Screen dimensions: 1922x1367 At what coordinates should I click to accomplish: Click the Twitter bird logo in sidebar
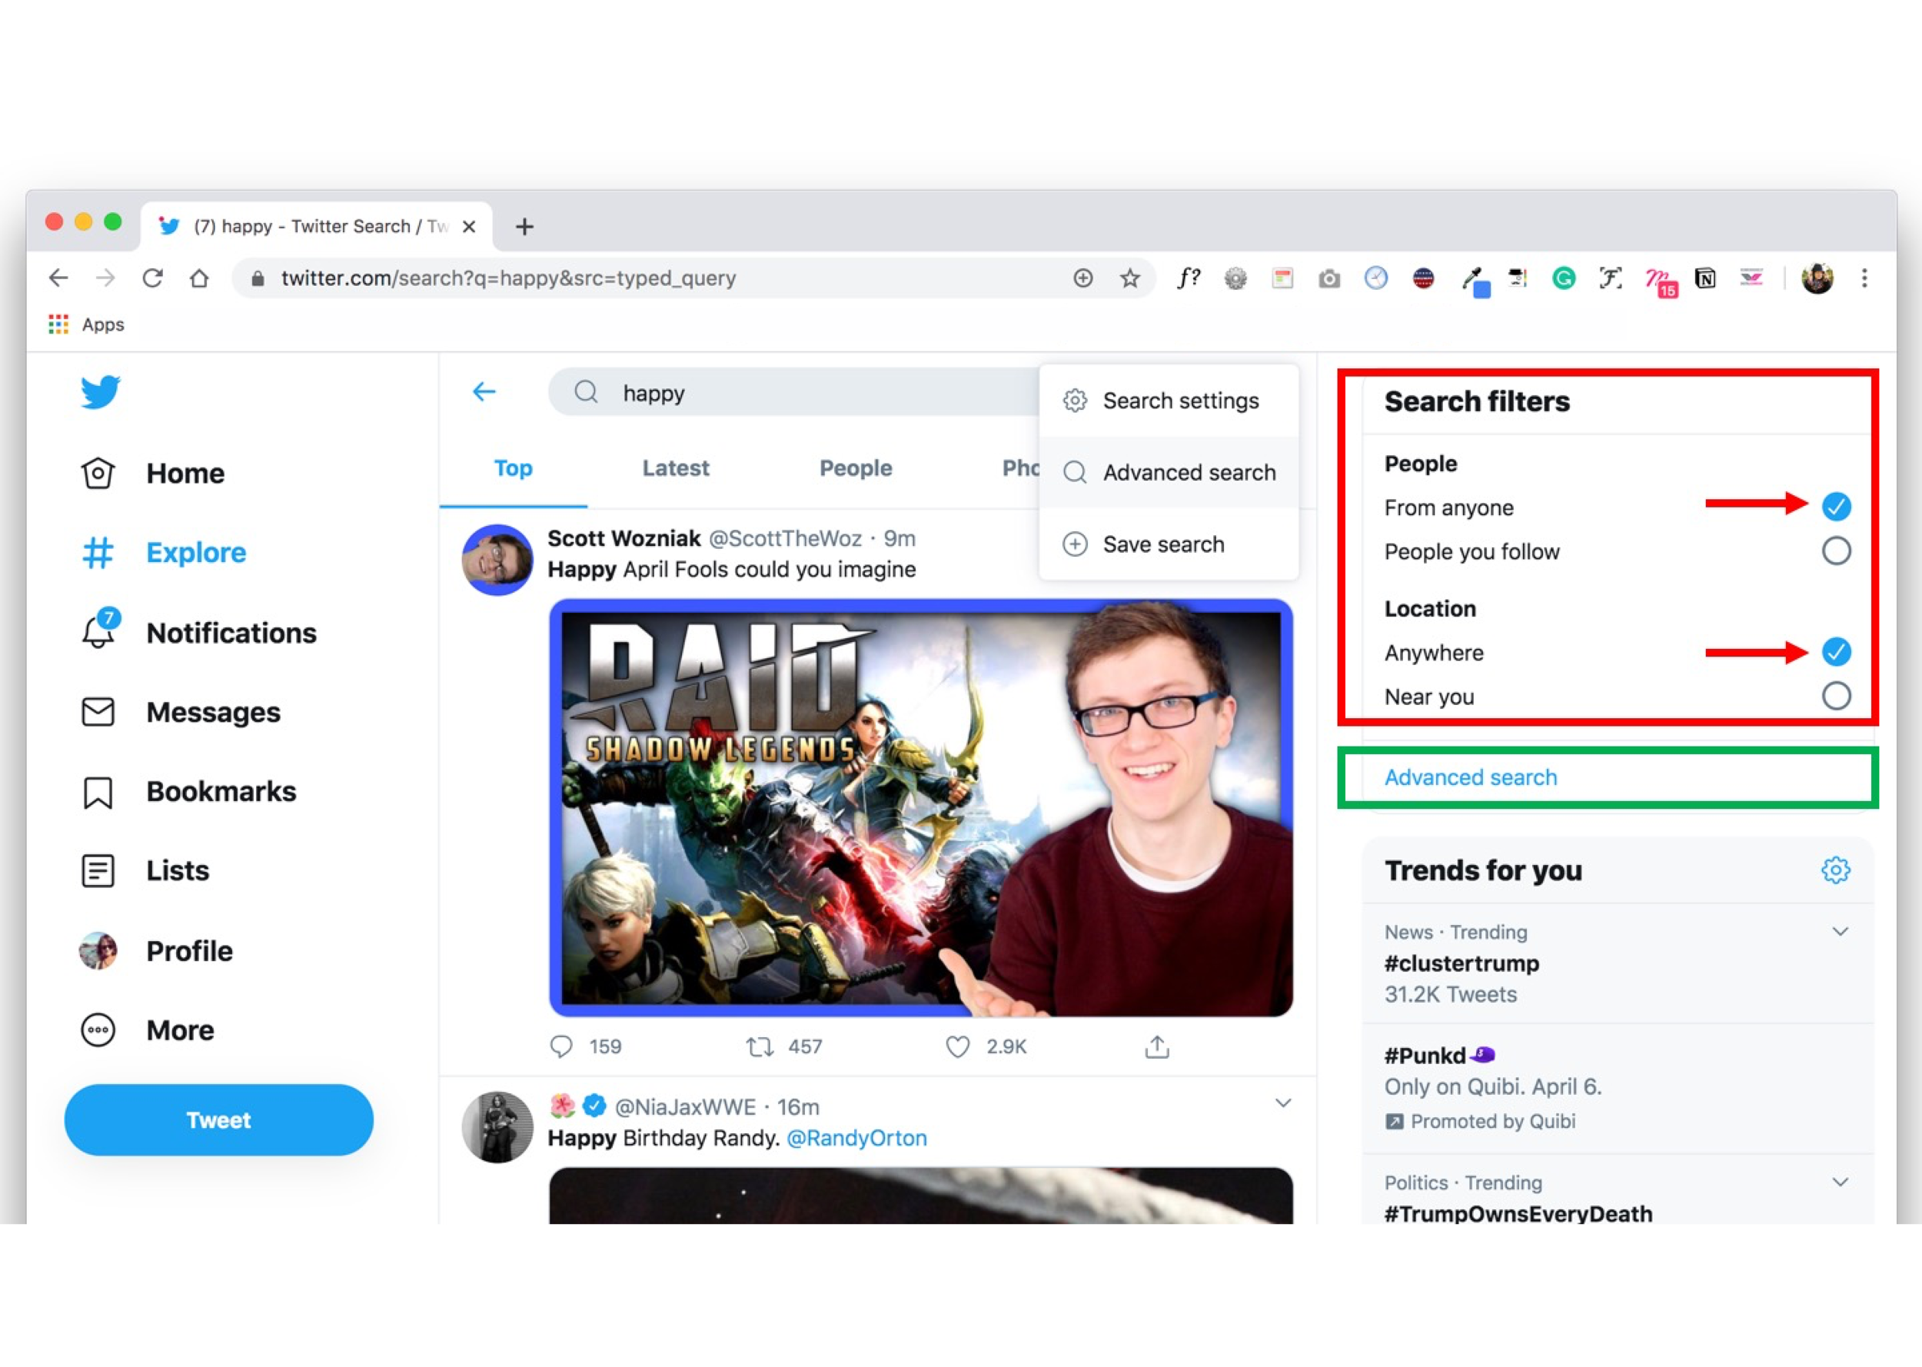(x=100, y=392)
